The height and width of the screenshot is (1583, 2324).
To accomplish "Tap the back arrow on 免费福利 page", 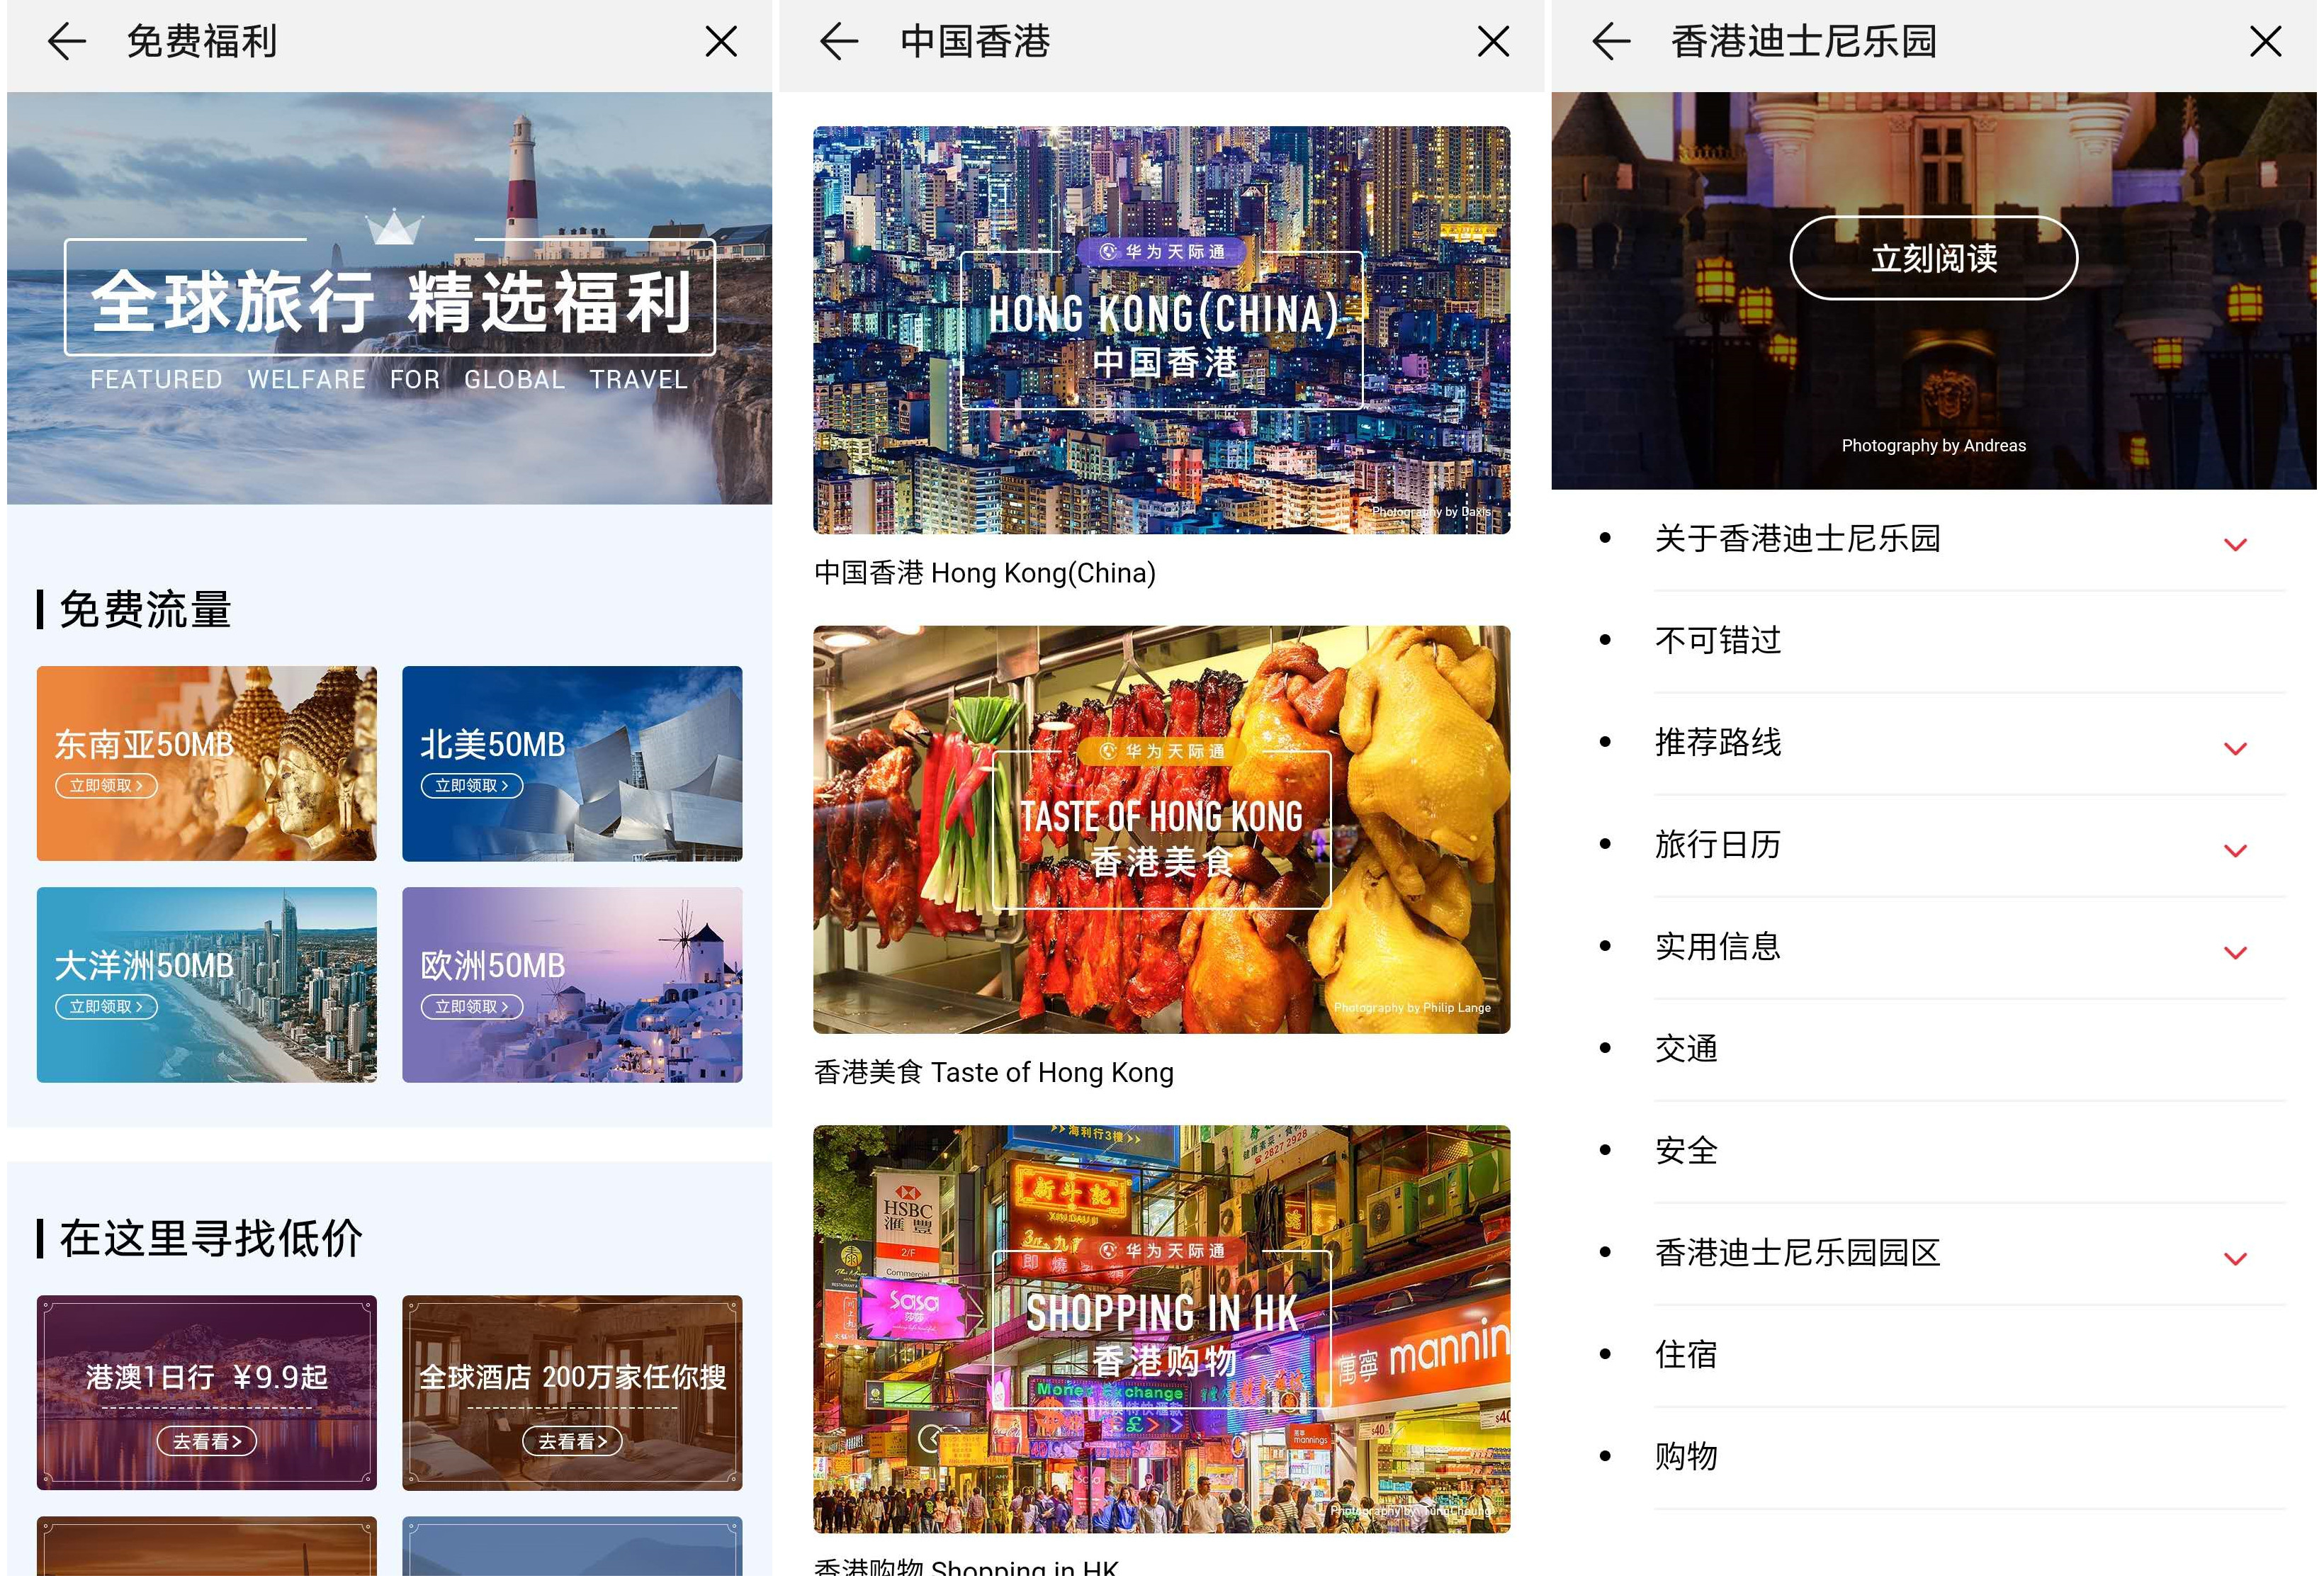I will (66, 41).
